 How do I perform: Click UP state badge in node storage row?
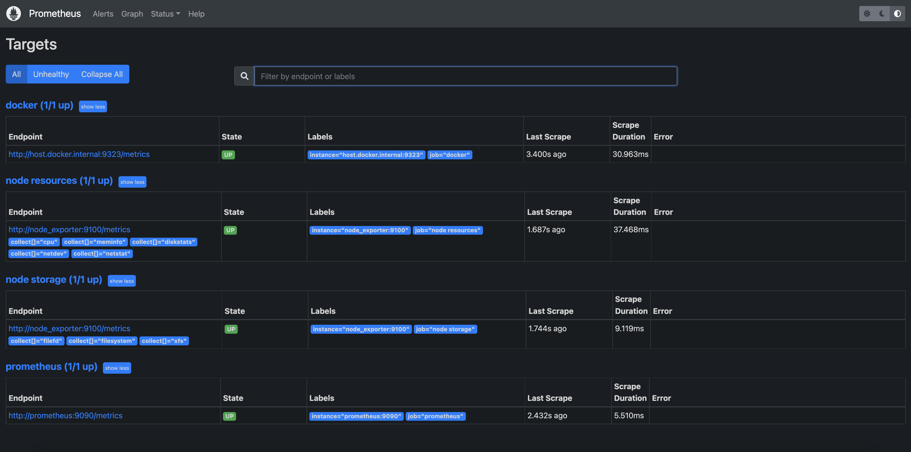click(231, 329)
